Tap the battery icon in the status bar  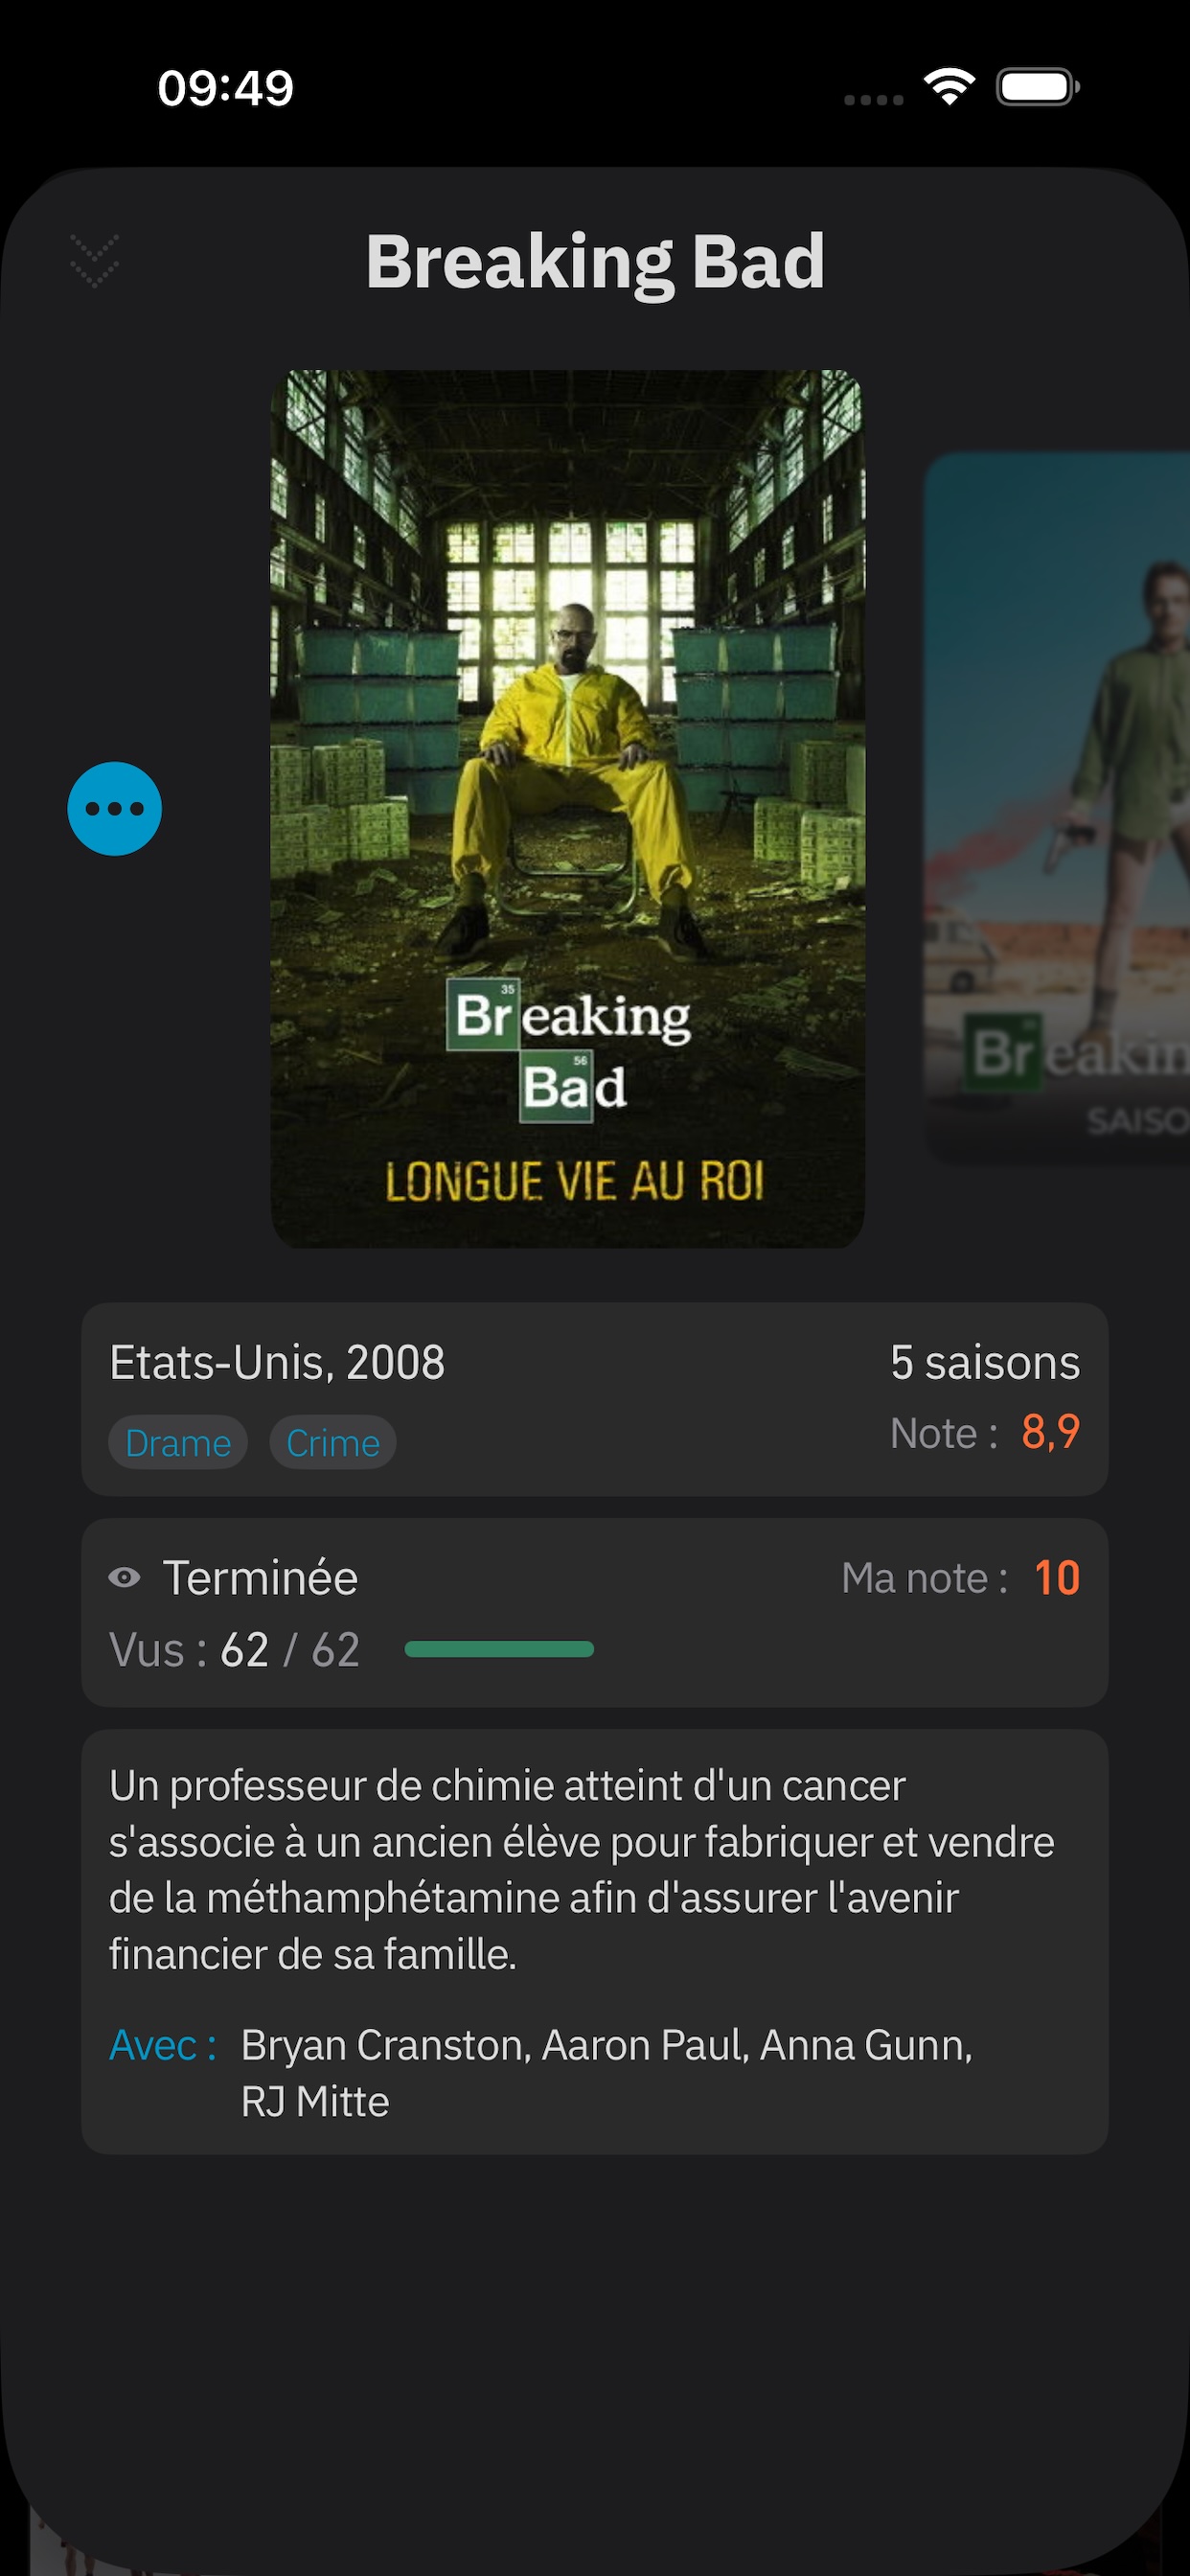point(1038,87)
